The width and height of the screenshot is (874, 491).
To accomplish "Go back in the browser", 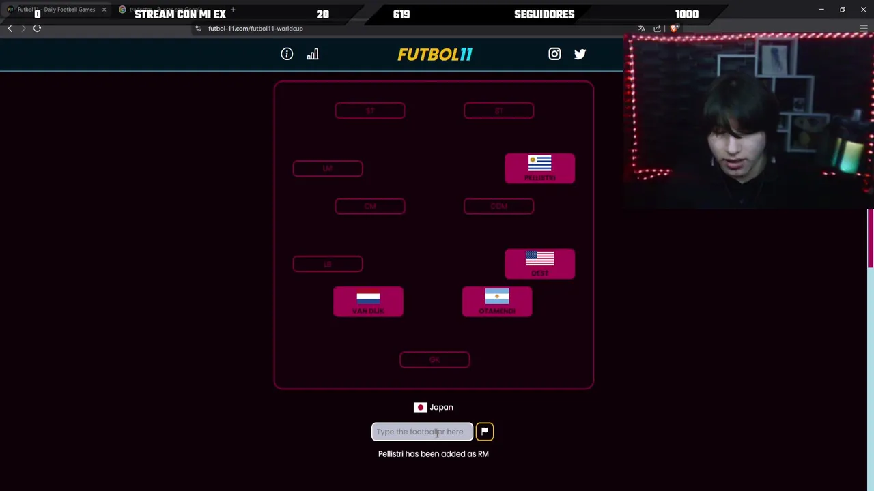I will coord(10,28).
